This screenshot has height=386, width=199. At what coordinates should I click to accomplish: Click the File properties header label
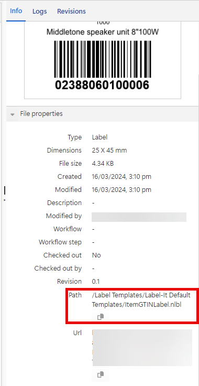point(41,114)
